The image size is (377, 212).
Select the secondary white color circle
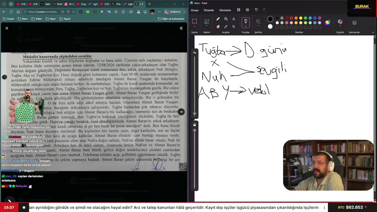[x=270, y=26]
